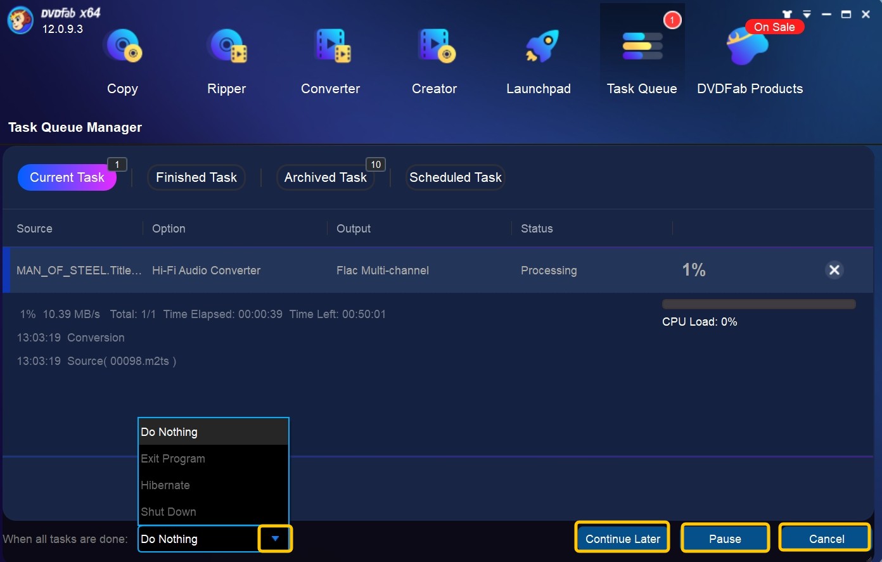Viewport: 882px width, 562px height.
Task: Select the MAN_OF_STEEL.Title source cell
Action: 79,271
